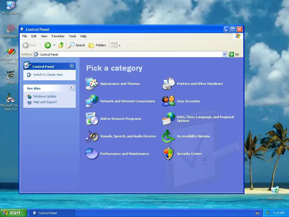
Task: Open Date, Time, Language globe calendar icon
Action: (168, 118)
